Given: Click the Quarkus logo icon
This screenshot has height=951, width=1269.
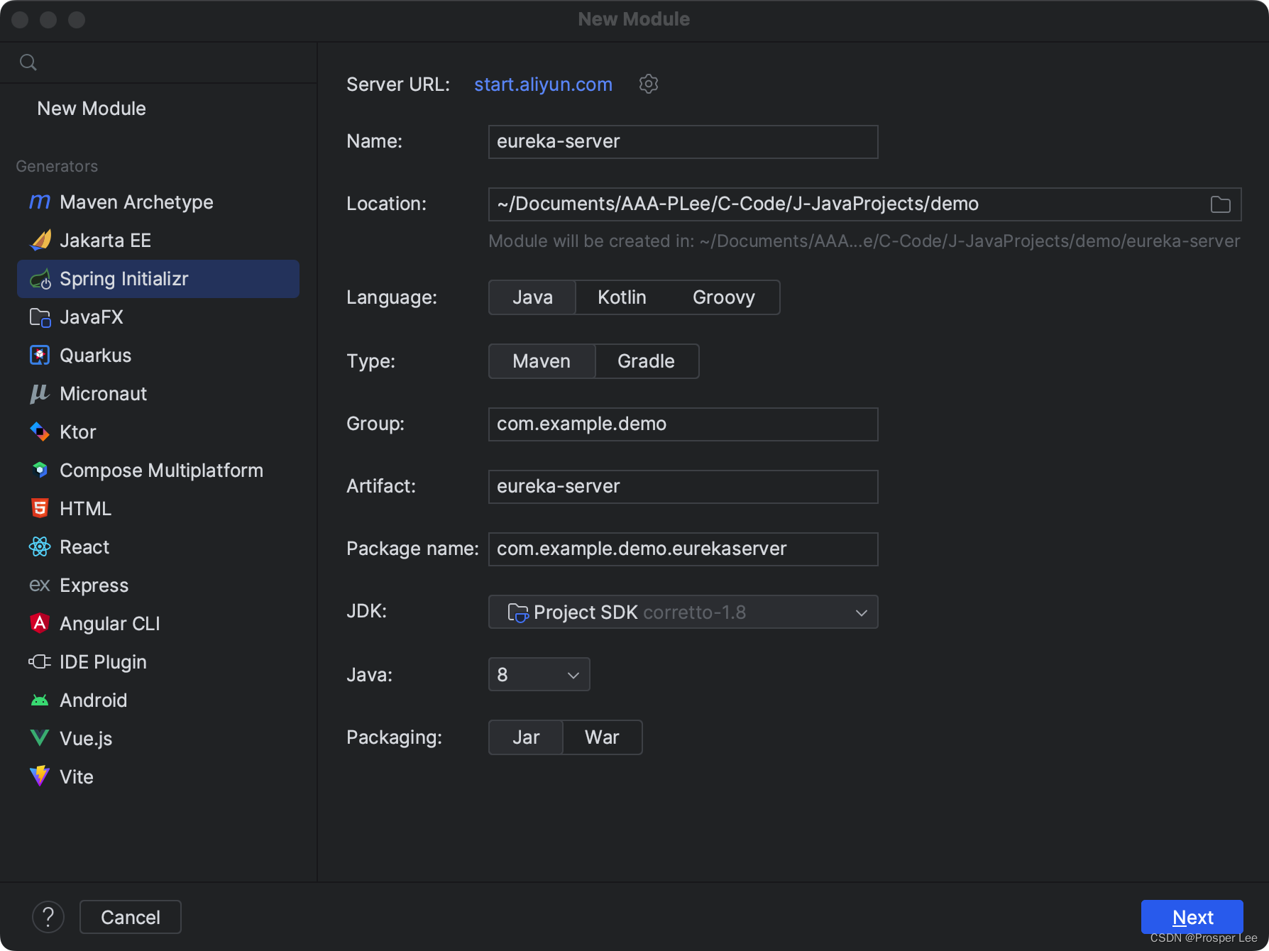Looking at the screenshot, I should point(40,356).
